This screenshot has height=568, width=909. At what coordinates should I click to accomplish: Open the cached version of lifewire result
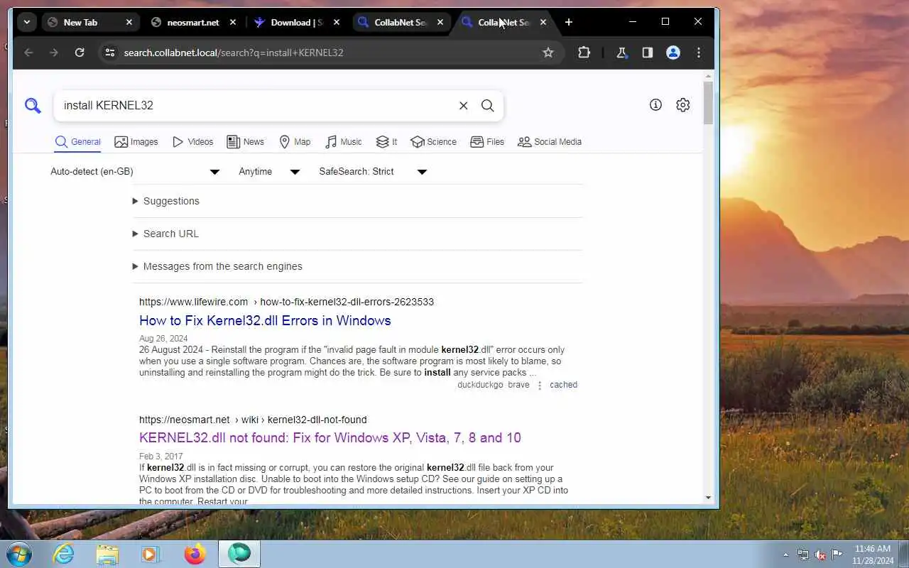click(563, 385)
